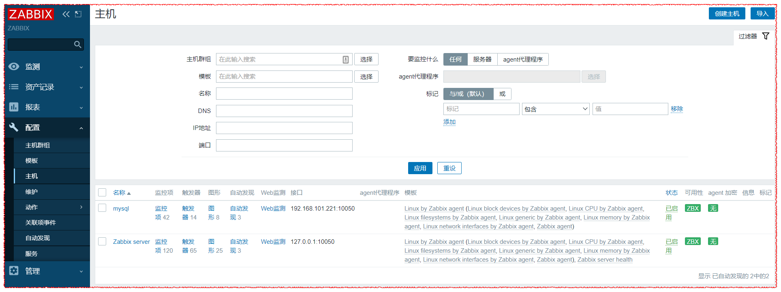Click 无 encryption badge for mysql
The image size is (781, 292).
(713, 208)
